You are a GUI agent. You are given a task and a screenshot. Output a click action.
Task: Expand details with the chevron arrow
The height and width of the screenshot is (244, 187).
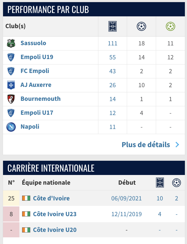pyautogui.click(x=177, y=145)
